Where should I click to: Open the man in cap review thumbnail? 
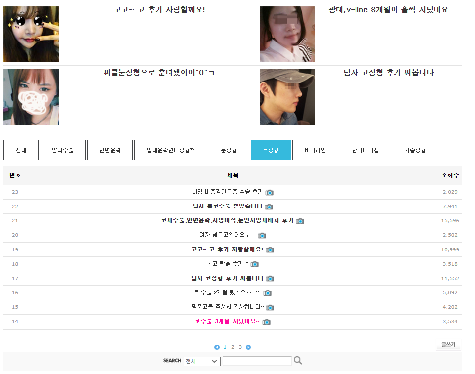click(x=287, y=97)
